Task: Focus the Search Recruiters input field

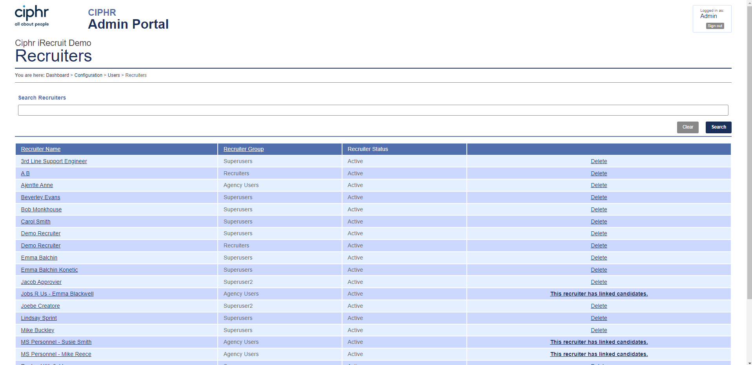Action: coord(373,110)
